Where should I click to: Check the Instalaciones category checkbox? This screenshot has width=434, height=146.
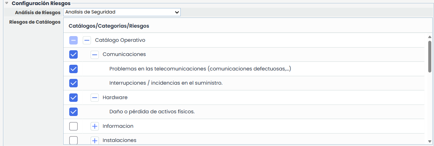(73, 140)
